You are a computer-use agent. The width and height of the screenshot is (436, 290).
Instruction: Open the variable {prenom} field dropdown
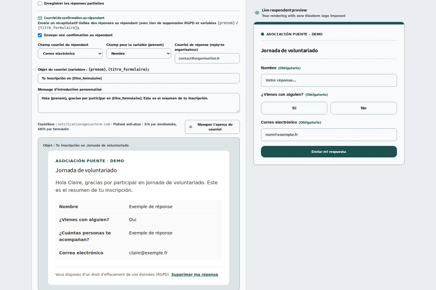139,53
